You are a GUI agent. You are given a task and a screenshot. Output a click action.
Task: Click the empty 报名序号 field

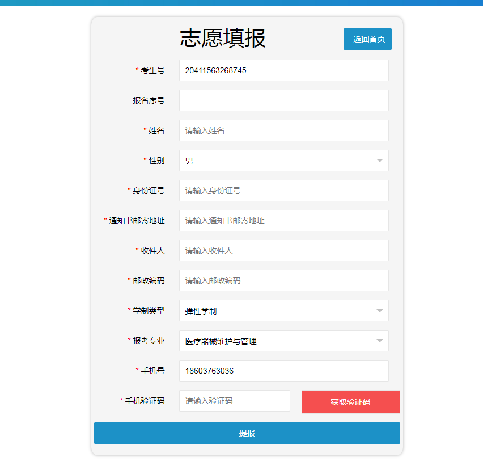pyautogui.click(x=283, y=100)
